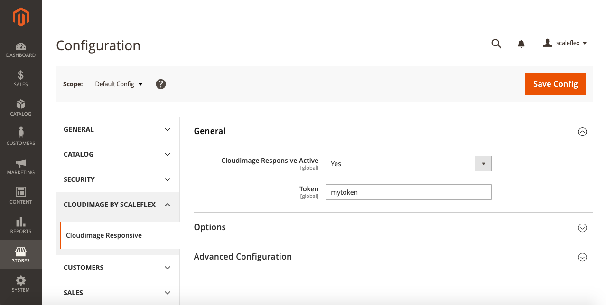Select the Cloudimage Responsive tab
Viewport: 606px width, 305px height.
pos(104,235)
